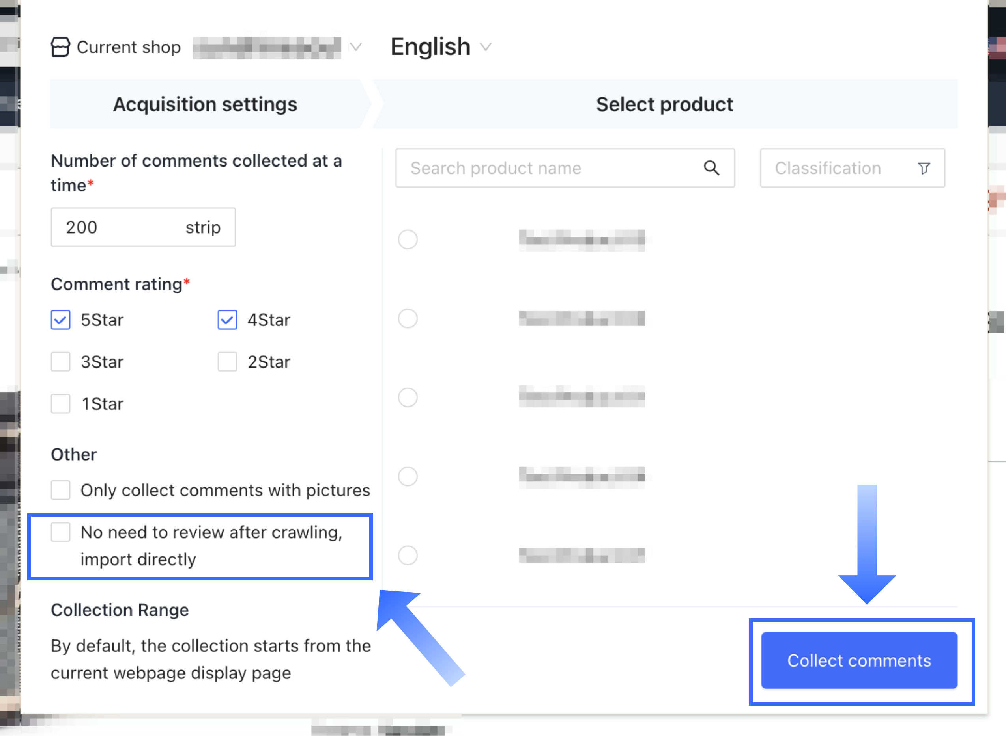Select the first product radio button
Image resolution: width=1006 pixels, height=736 pixels.
[408, 240]
